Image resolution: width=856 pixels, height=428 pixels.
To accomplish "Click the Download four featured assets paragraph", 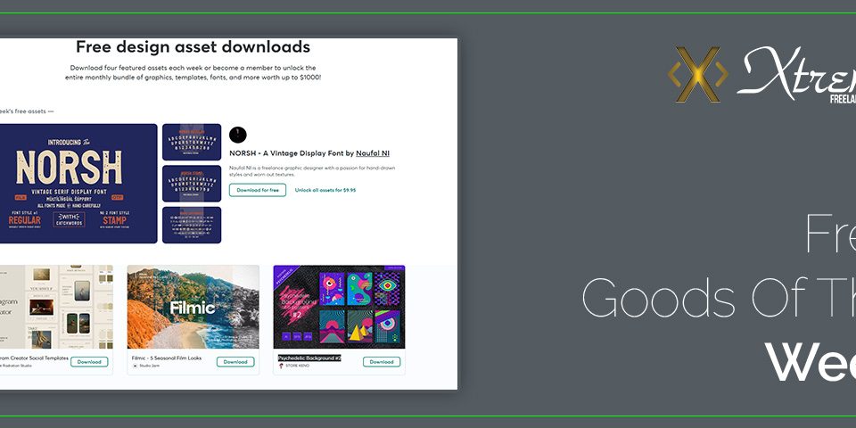I will tap(193, 72).
